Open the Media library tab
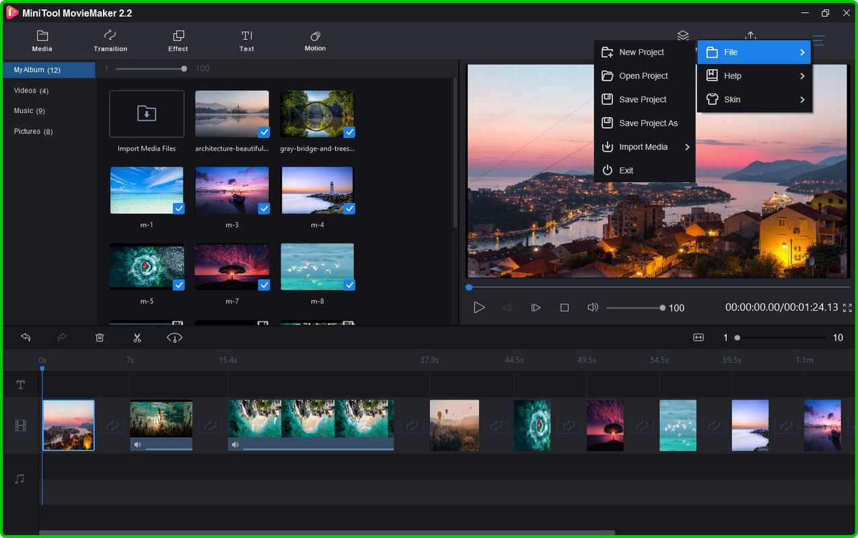858x538 pixels. click(42, 40)
